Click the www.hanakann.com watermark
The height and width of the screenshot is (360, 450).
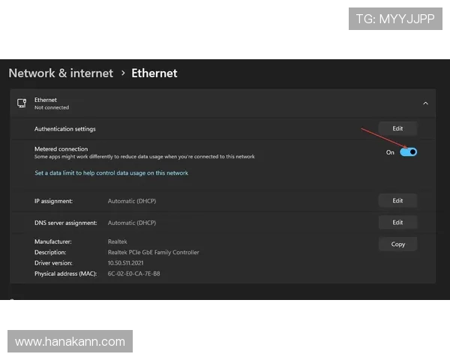[70, 341]
